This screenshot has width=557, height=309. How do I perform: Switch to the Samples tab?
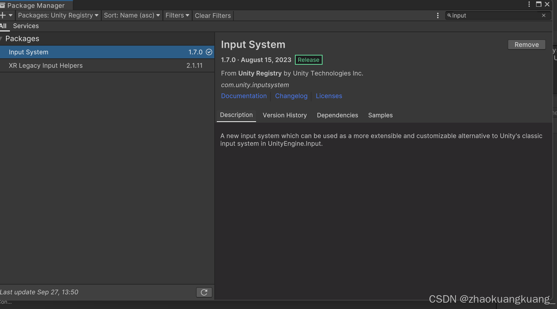[x=380, y=115]
